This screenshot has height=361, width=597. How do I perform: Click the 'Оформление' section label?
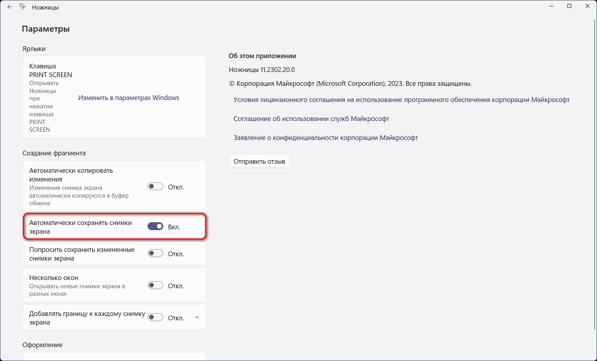click(42, 345)
